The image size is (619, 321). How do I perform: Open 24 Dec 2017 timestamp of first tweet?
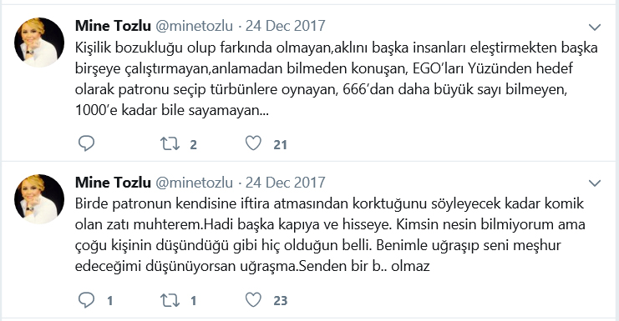click(x=286, y=26)
